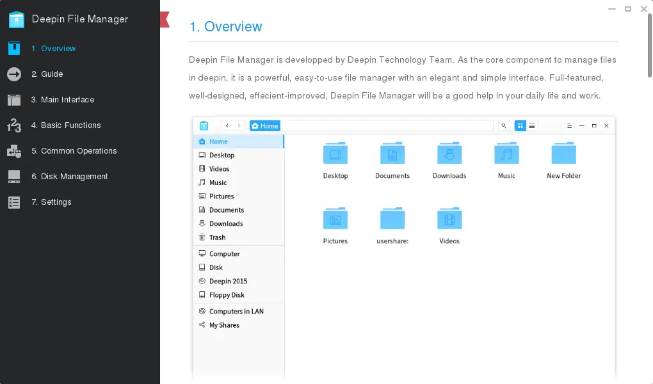Image resolution: width=653 pixels, height=384 pixels.
Task: Open 5. Common Operations section
Action: tap(74, 151)
